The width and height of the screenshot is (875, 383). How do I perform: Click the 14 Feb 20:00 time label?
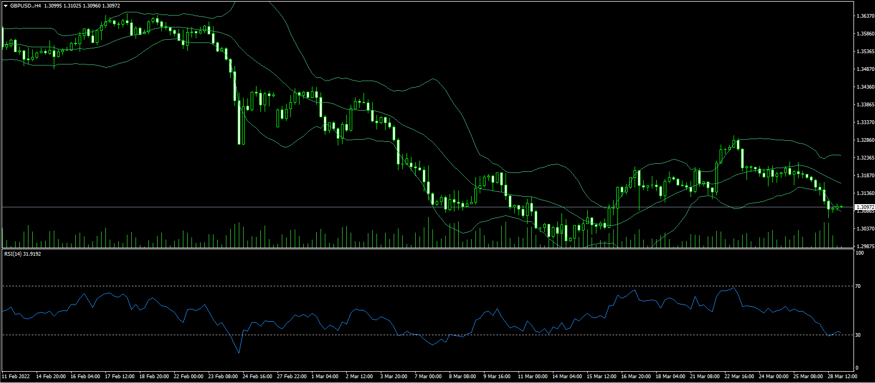click(x=51, y=377)
